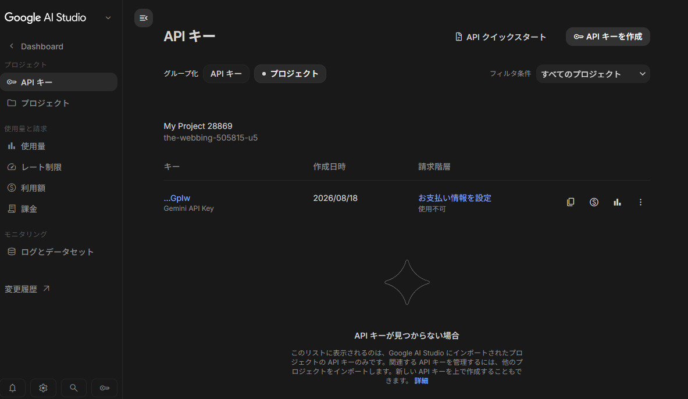Open API クイックスタート
The height and width of the screenshot is (399, 688).
pos(501,37)
